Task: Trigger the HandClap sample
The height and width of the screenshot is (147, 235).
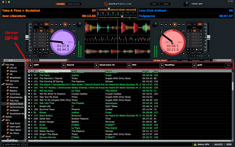Action: coord(162,65)
